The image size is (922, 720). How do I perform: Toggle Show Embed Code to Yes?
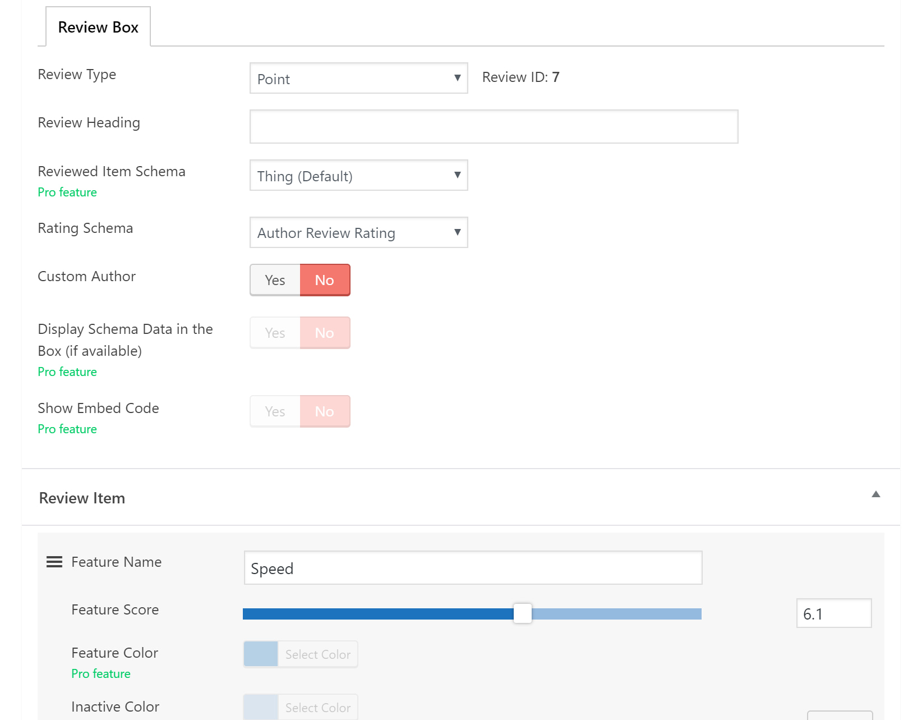tap(274, 411)
